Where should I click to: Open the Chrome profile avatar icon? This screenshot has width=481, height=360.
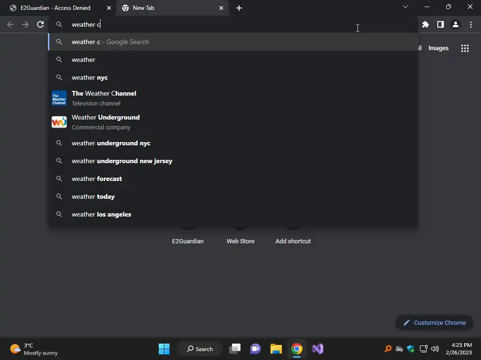pos(456,24)
